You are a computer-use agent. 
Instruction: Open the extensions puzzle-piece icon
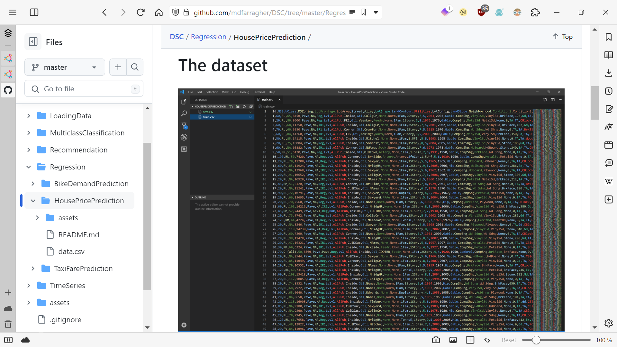[535, 12]
